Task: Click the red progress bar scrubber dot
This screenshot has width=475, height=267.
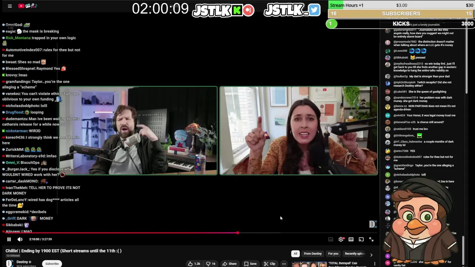Action: (x=237, y=233)
